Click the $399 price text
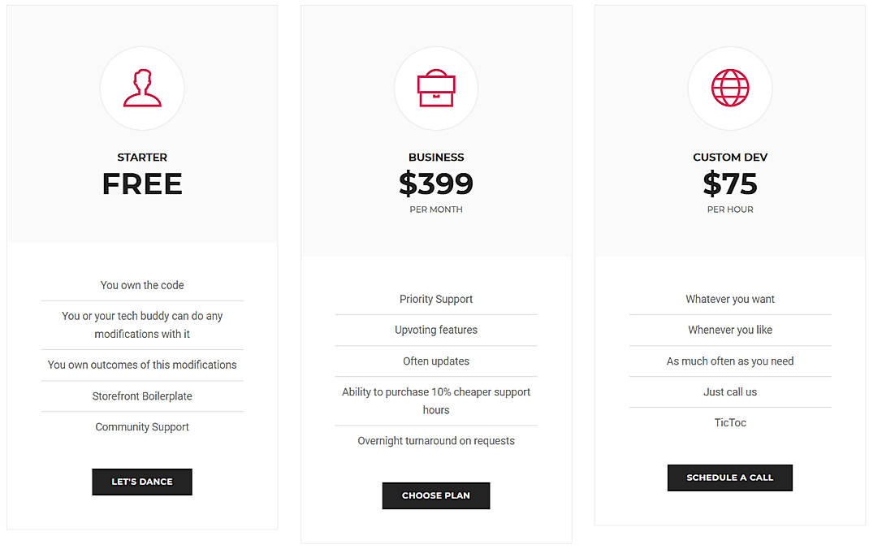The image size is (869, 549). [436, 184]
